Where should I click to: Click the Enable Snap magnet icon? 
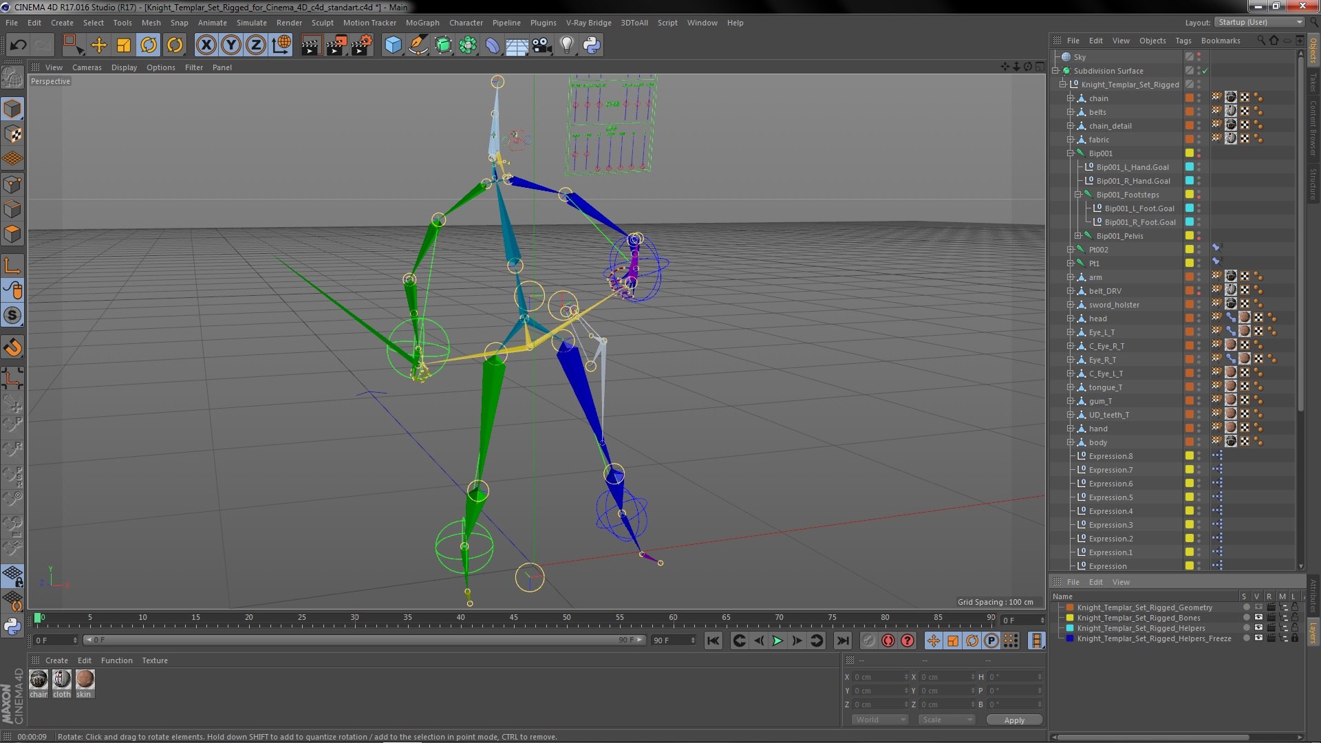pos(12,348)
